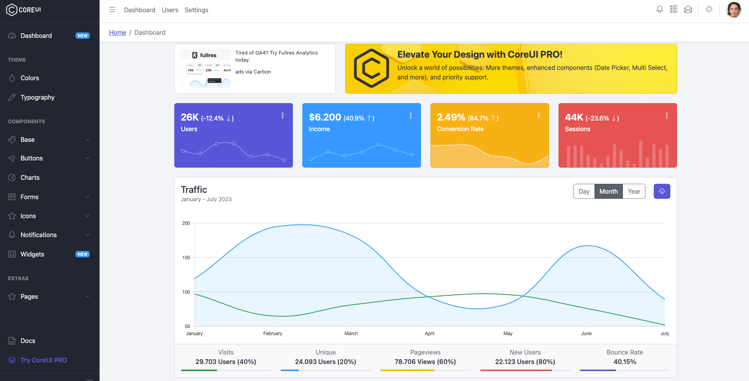Open the Users menu in top navigation
749x381 pixels.
170,10
